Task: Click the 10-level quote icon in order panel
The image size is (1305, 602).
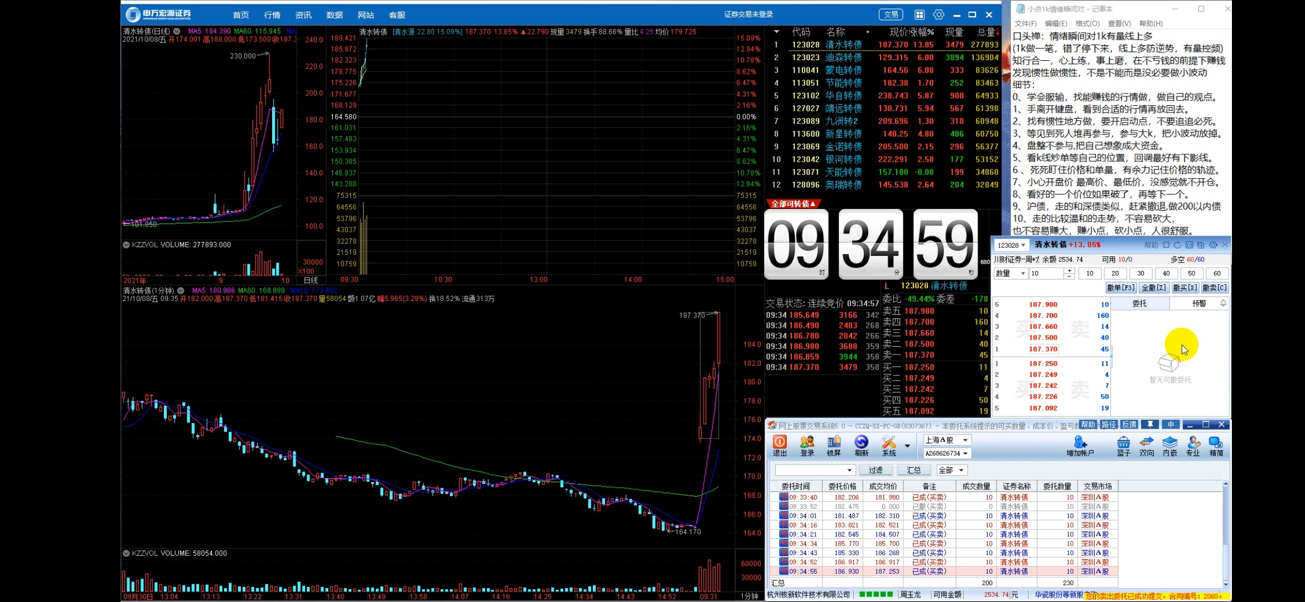Action: click(x=1189, y=245)
